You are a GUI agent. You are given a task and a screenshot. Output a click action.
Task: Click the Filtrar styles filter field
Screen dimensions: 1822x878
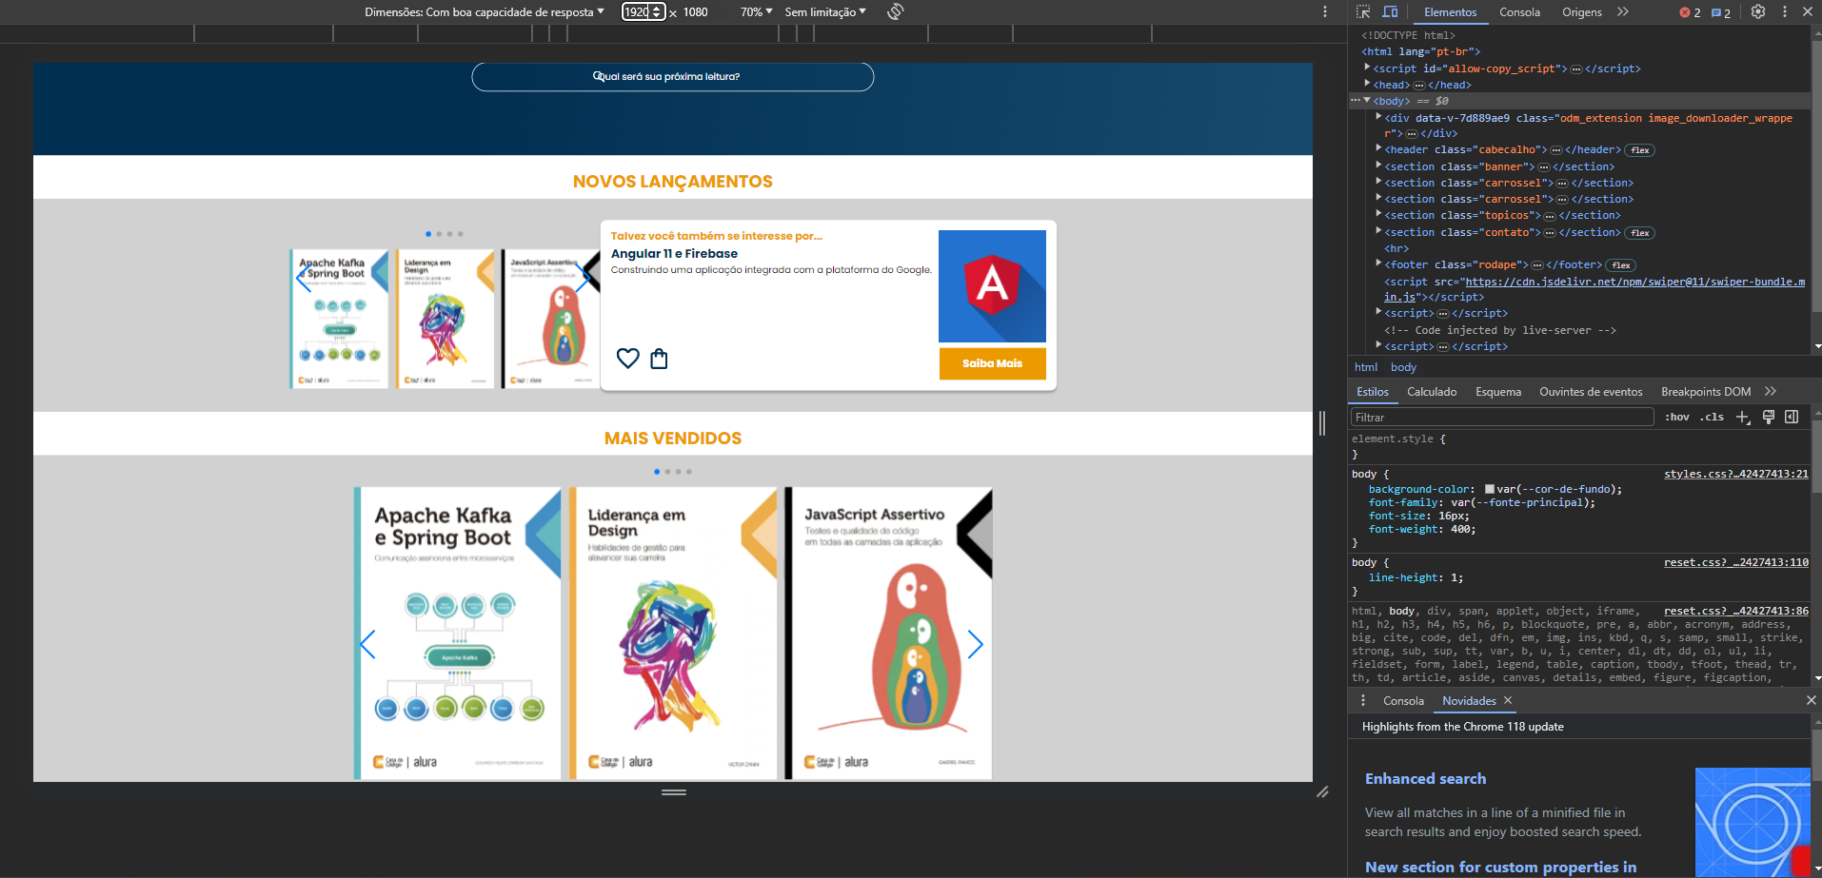(x=1502, y=417)
